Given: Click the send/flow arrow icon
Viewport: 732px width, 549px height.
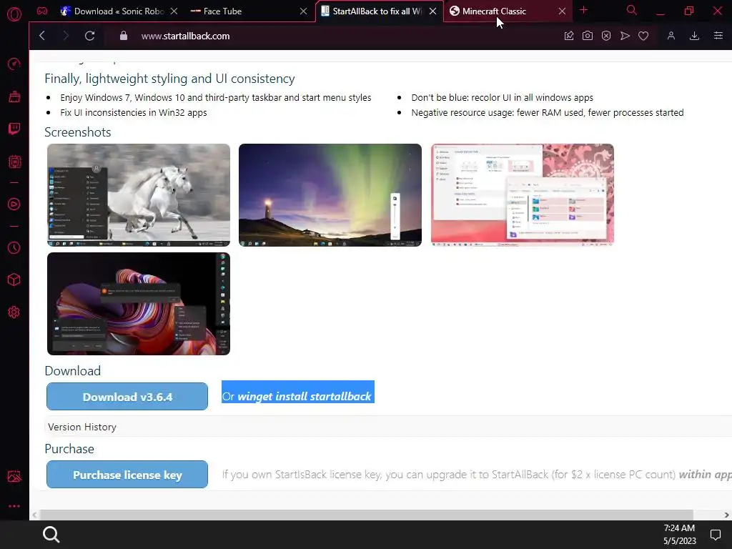Looking at the screenshot, I should pos(625,36).
